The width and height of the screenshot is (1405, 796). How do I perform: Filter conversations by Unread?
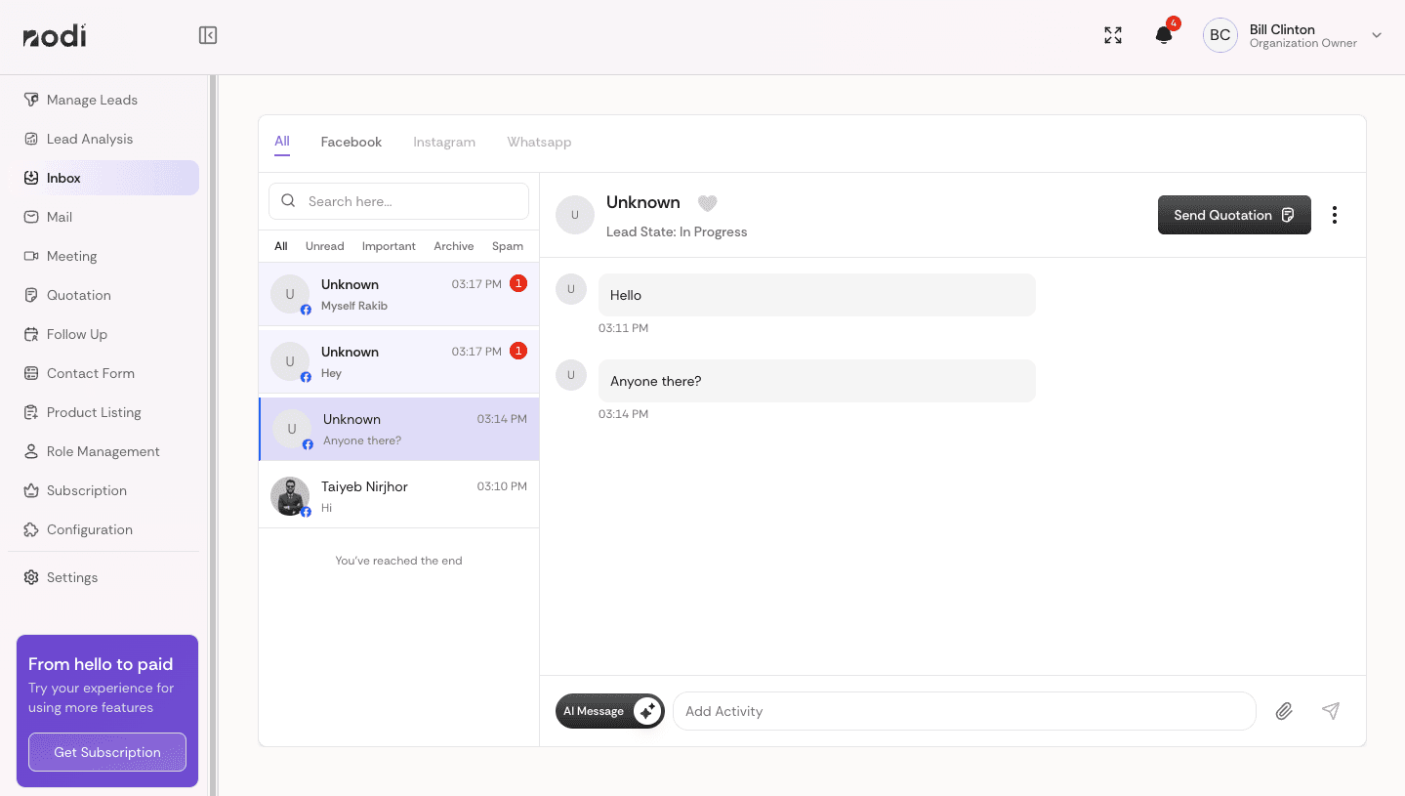click(x=324, y=246)
